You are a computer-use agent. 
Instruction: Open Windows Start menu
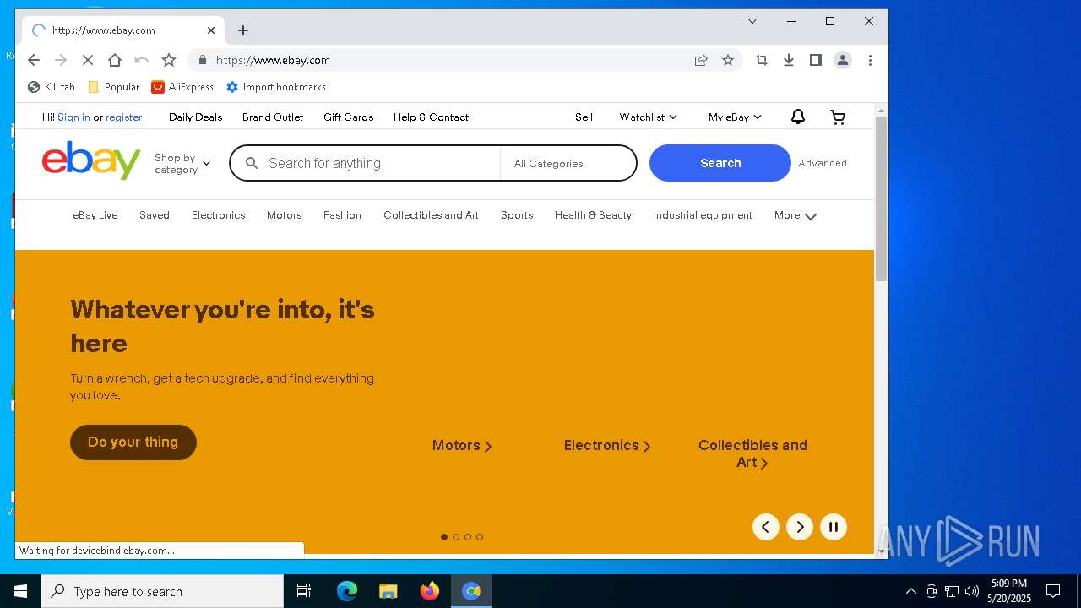20,591
